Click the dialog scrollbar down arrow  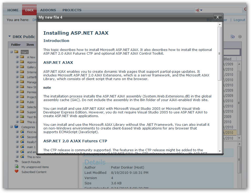(219, 151)
